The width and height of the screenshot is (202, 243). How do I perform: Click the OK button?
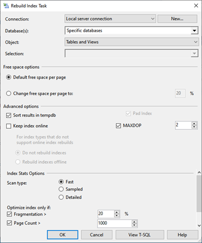click(x=63, y=235)
